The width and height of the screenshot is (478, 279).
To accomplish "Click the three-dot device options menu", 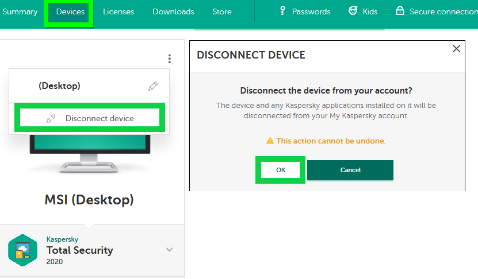I will pos(169,59).
